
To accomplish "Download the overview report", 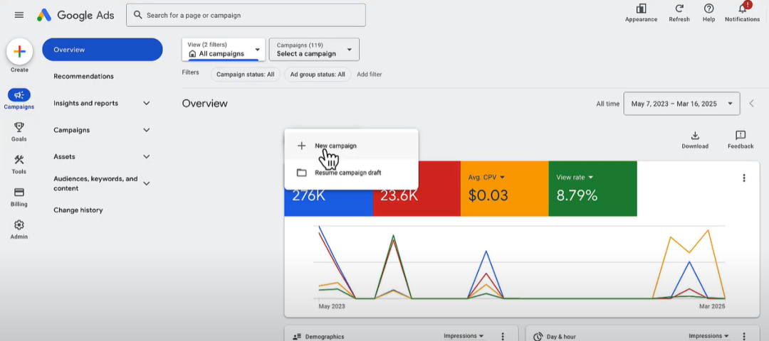I will pyautogui.click(x=695, y=136).
